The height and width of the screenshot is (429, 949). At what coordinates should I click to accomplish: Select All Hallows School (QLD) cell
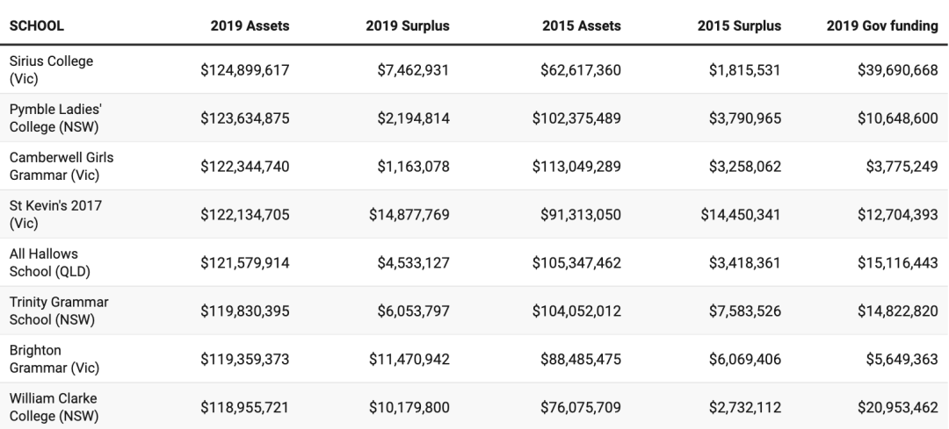(x=49, y=263)
